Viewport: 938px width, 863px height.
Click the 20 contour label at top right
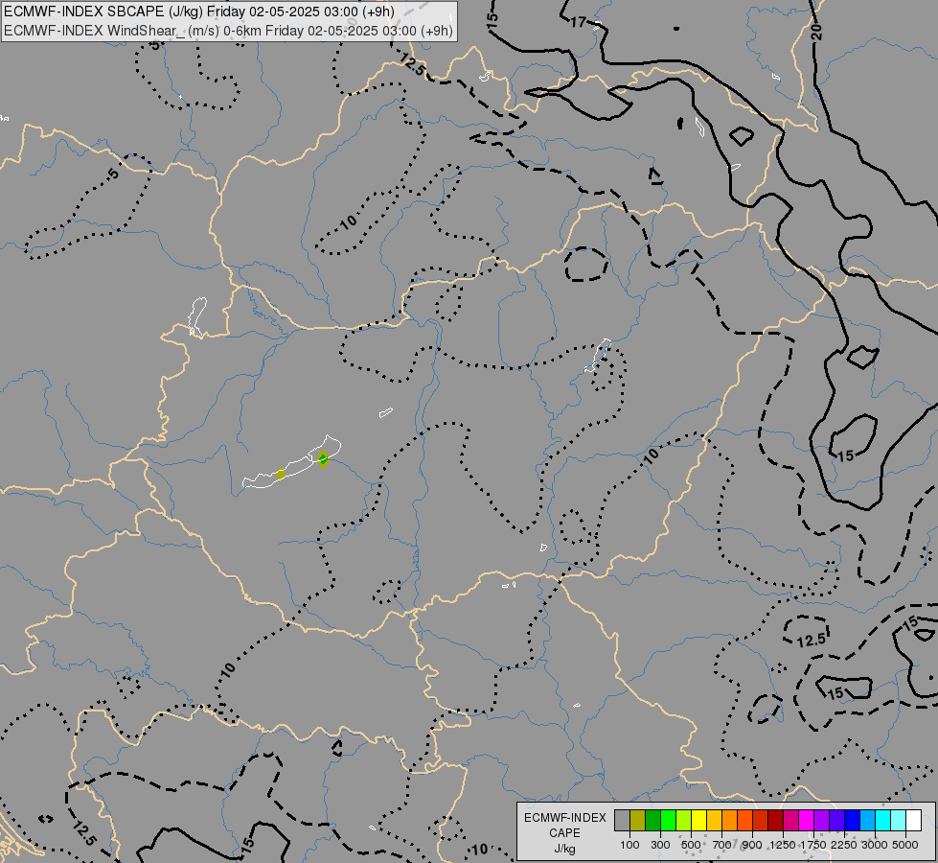point(817,32)
